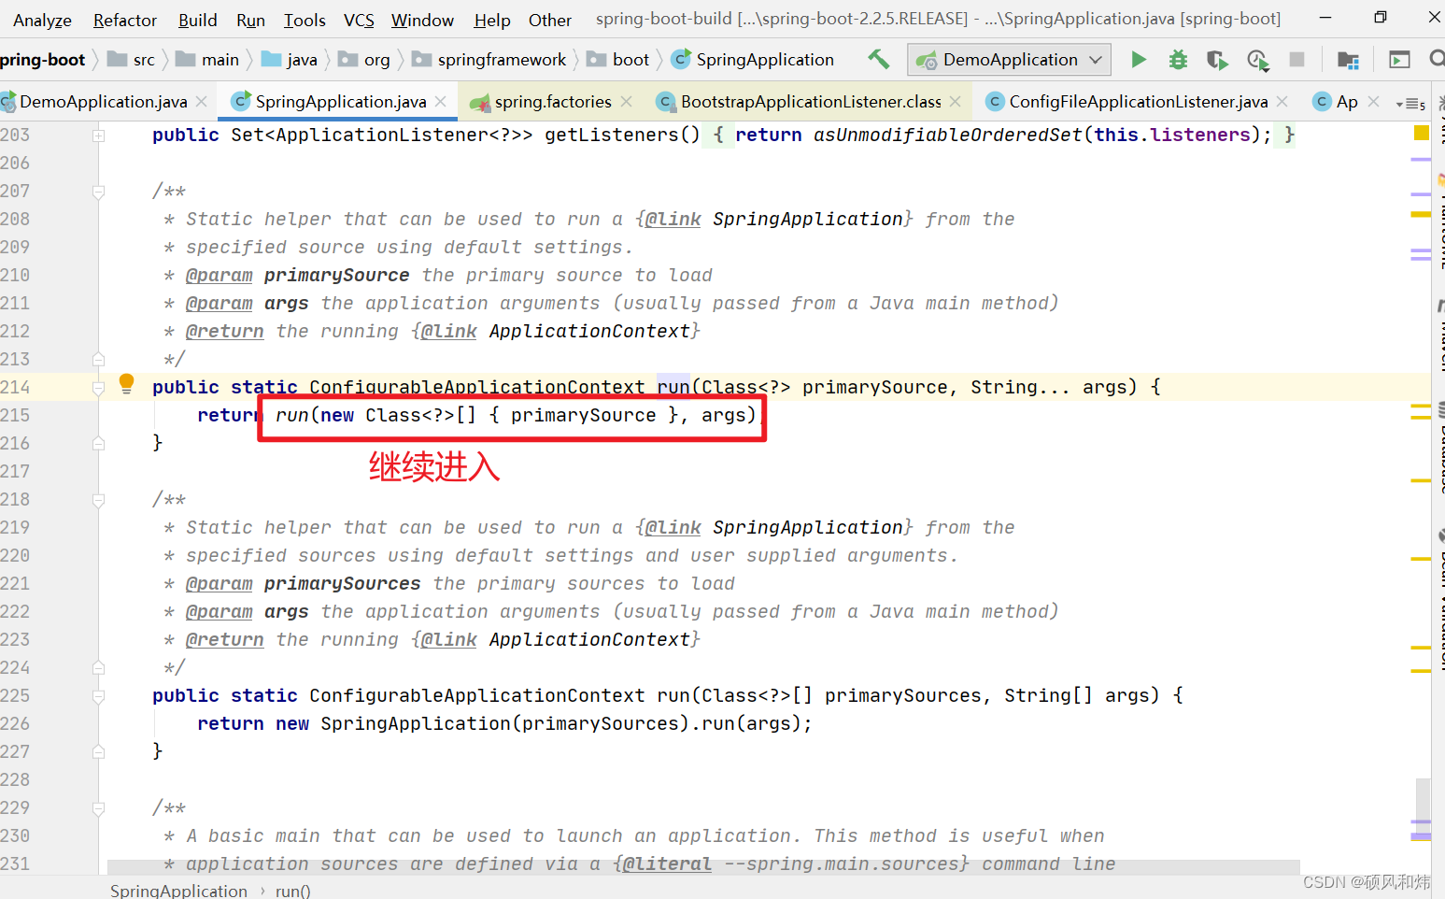The image size is (1445, 899).
Task: Open the Other menu
Action: coord(550,20)
